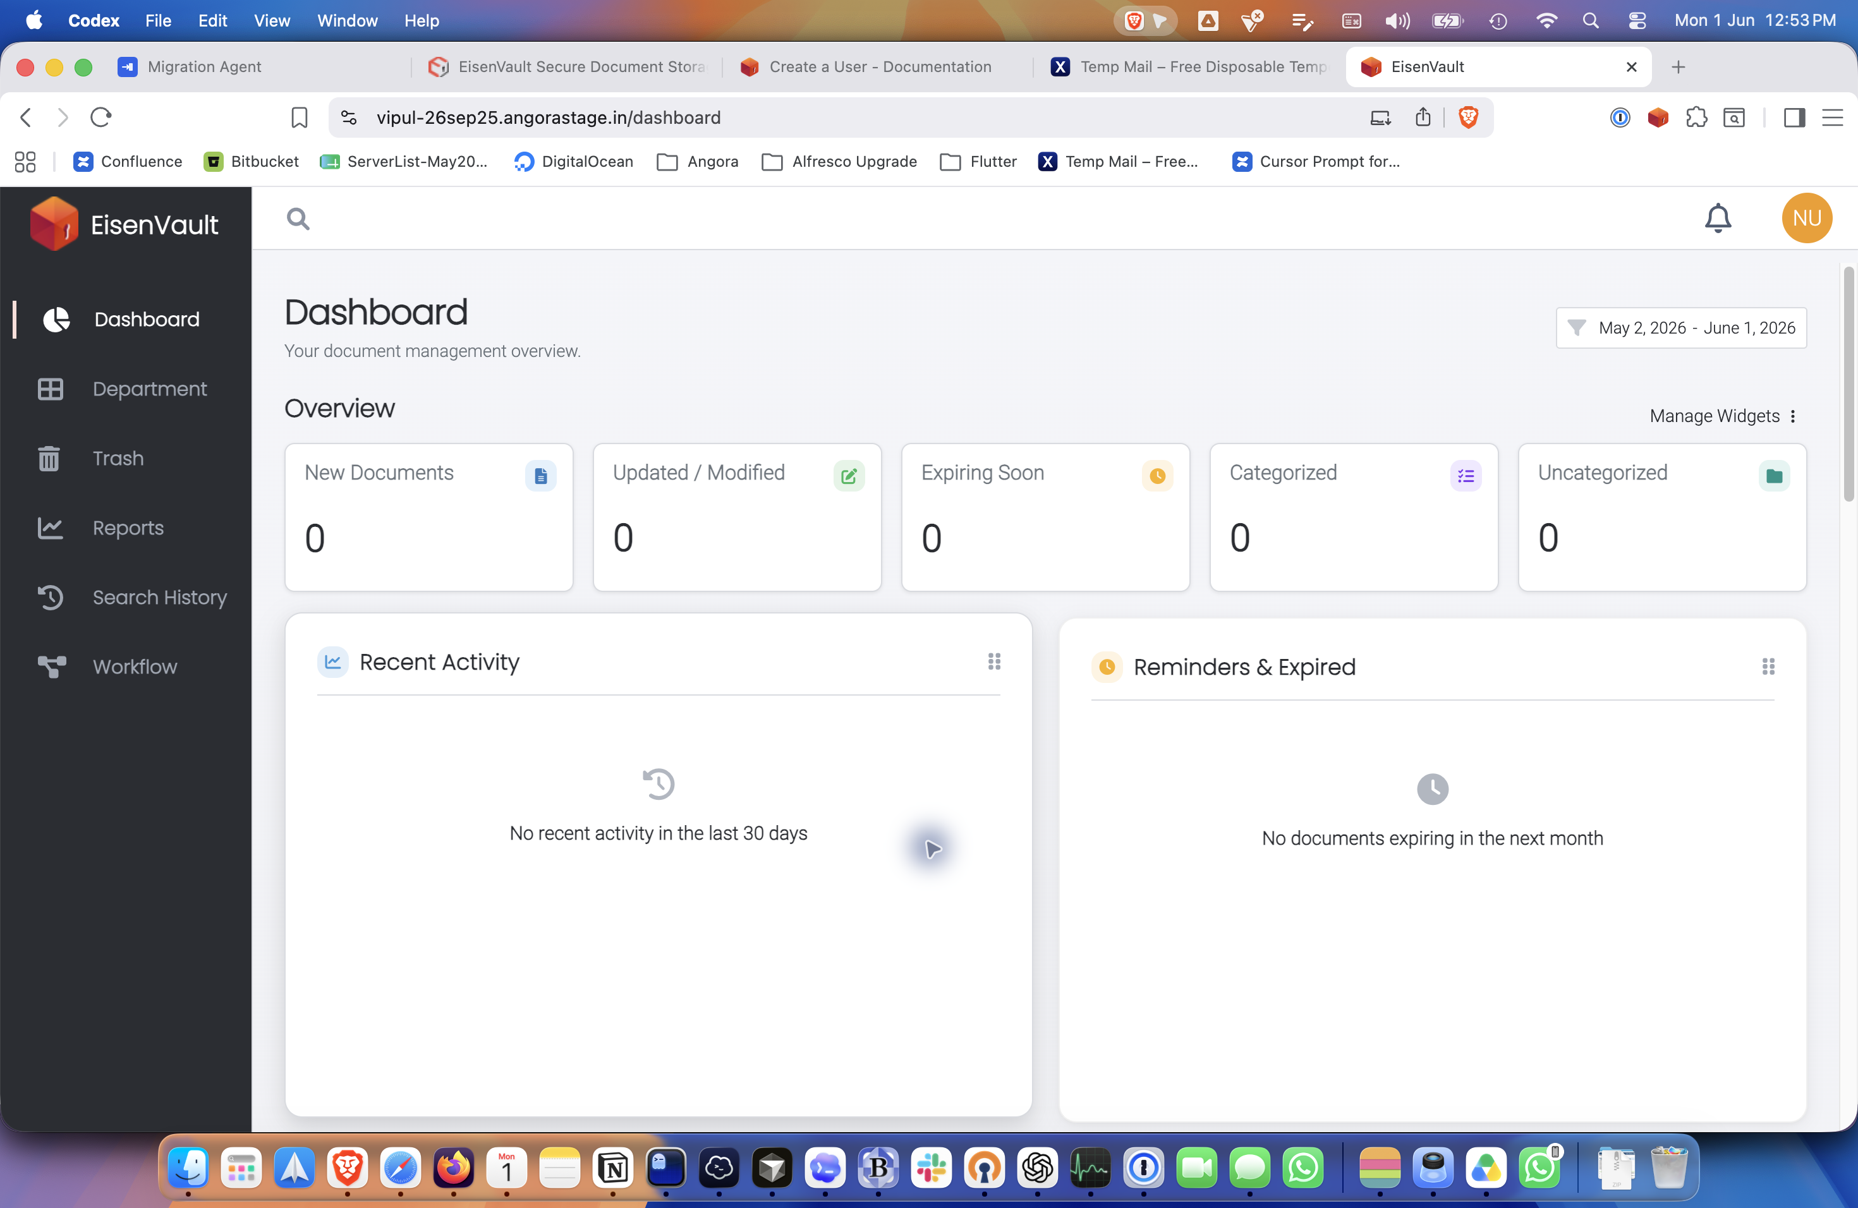Open notifications bell
The height and width of the screenshot is (1208, 1858).
tap(1718, 219)
